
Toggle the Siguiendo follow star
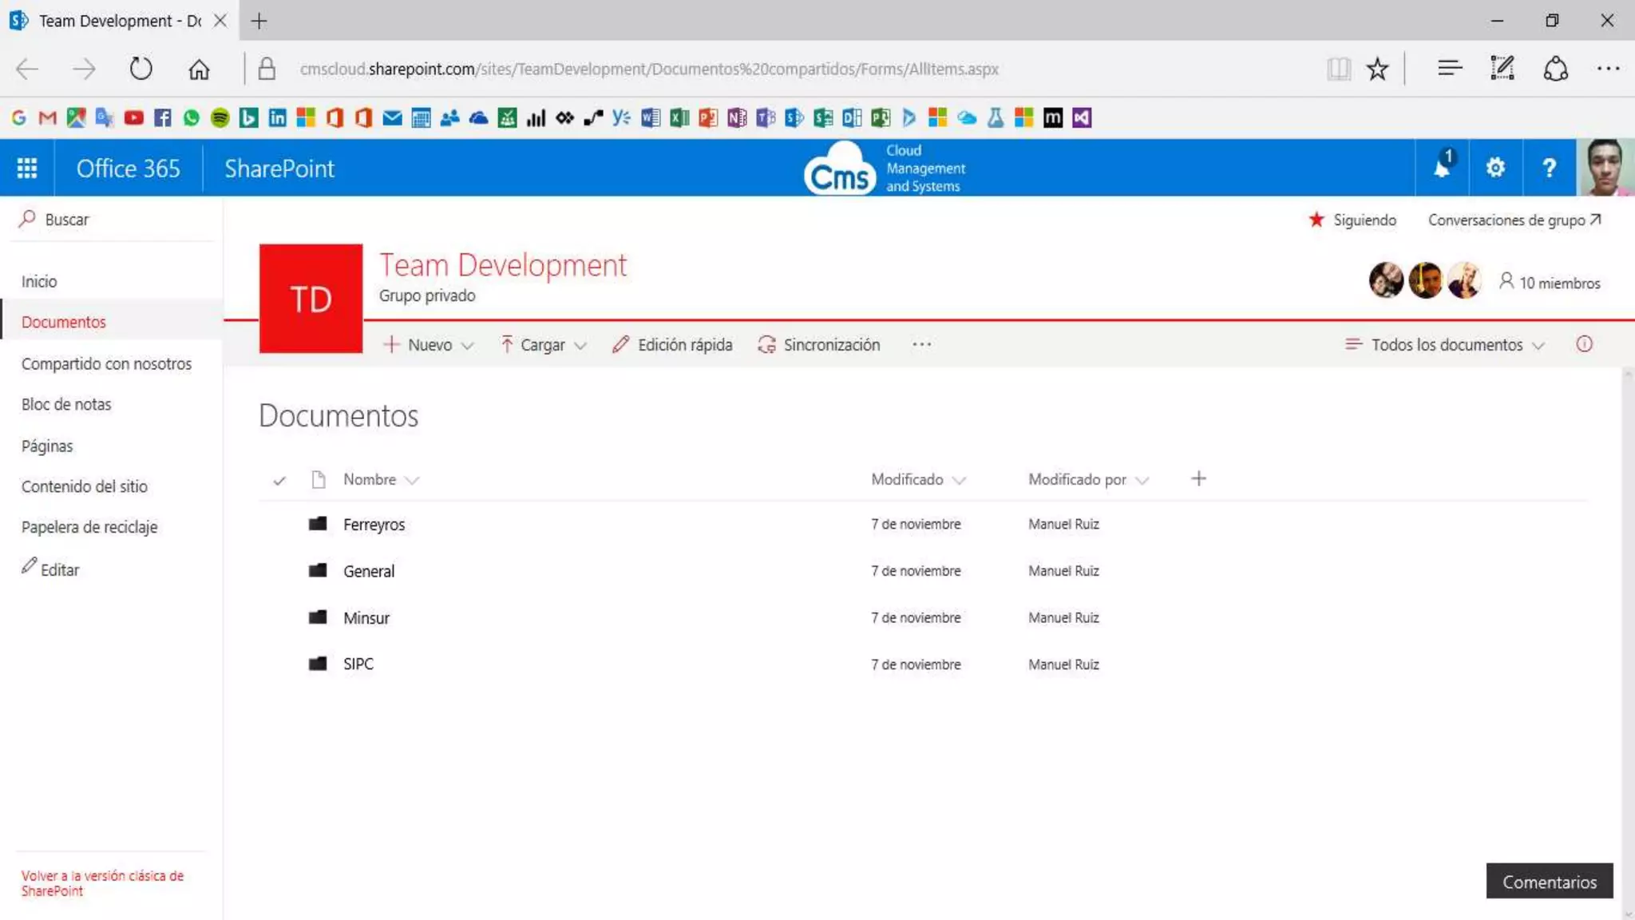tap(1352, 220)
